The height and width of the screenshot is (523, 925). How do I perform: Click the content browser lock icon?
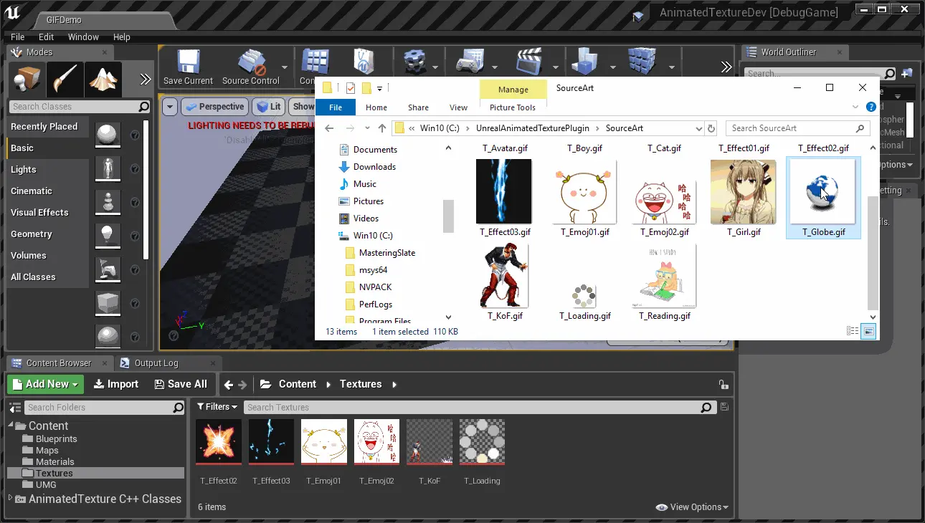724,385
